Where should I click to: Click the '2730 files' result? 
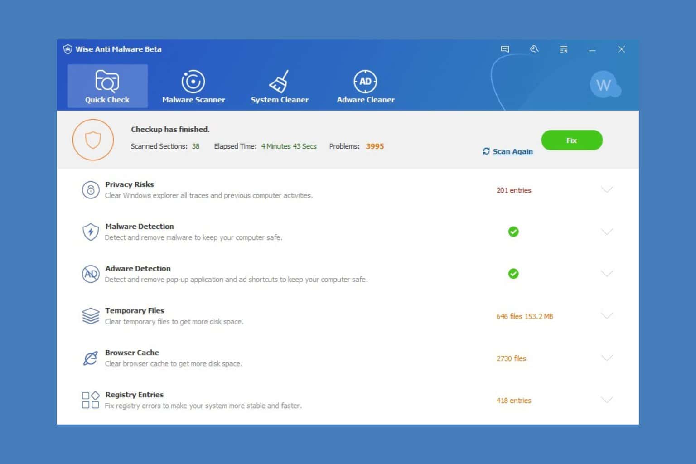[511, 358]
